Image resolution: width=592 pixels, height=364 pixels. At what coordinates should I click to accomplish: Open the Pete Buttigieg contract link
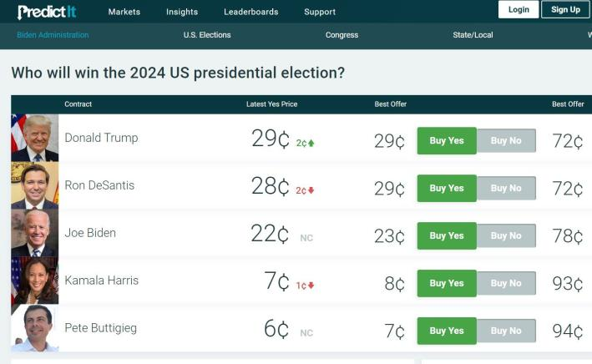100,329
